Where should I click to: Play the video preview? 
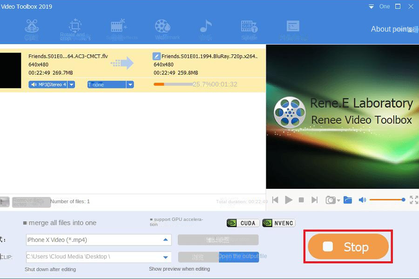(x=288, y=199)
